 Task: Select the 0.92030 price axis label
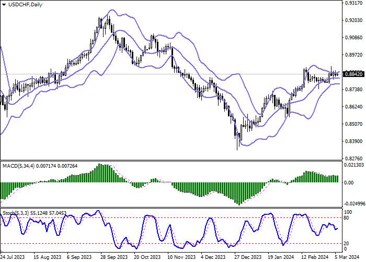coord(354,20)
